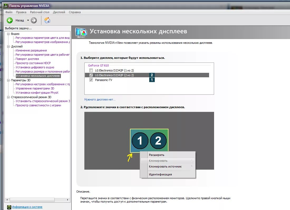
Task: Click the badge 2 next to LG Electronics
Action: pos(152,75)
